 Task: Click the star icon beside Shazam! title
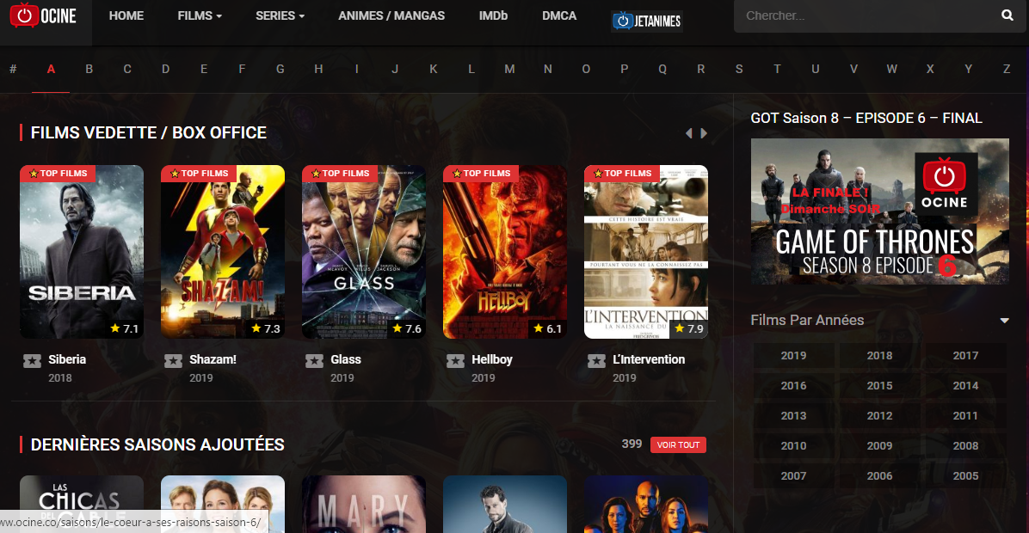(x=173, y=360)
